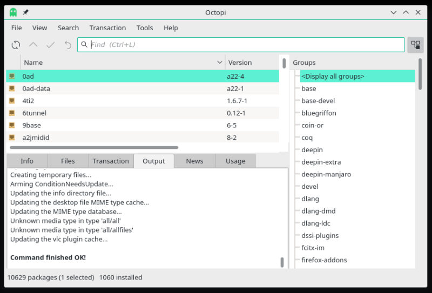432x293 pixels.
Task: Open the Transaction menu
Action: click(x=107, y=28)
